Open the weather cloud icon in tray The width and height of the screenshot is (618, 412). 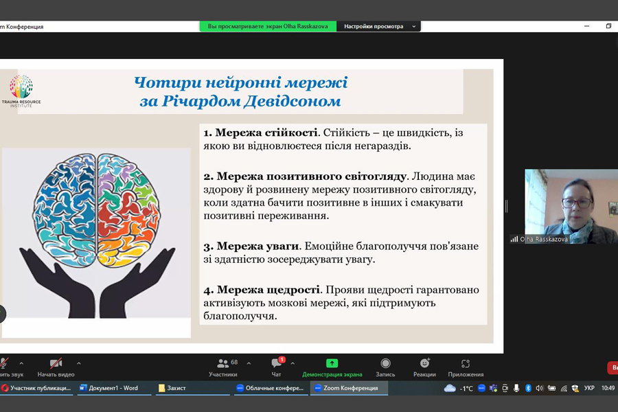pyautogui.click(x=450, y=389)
